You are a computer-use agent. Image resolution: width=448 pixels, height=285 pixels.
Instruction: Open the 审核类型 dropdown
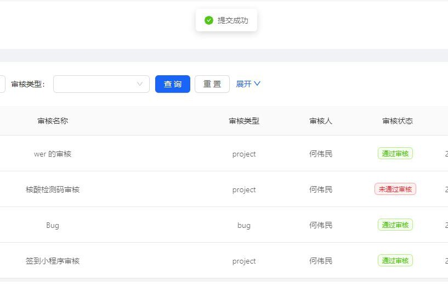click(101, 84)
